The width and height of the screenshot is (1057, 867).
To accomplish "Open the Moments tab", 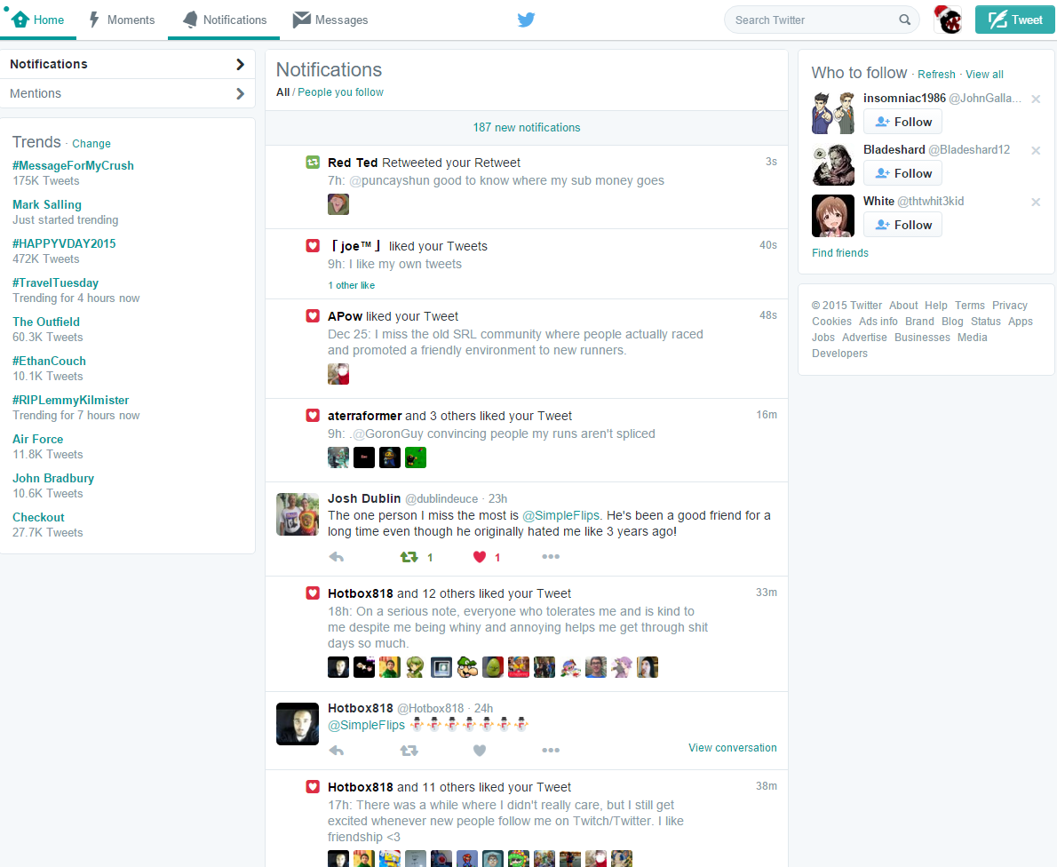I will pyautogui.click(x=122, y=20).
